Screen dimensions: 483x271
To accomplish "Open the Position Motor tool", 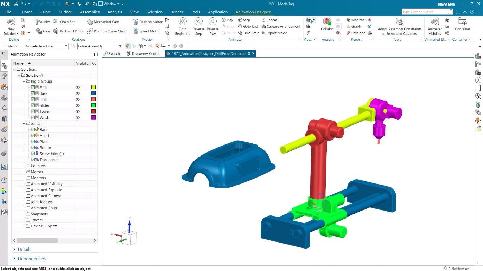I will [x=135, y=22].
